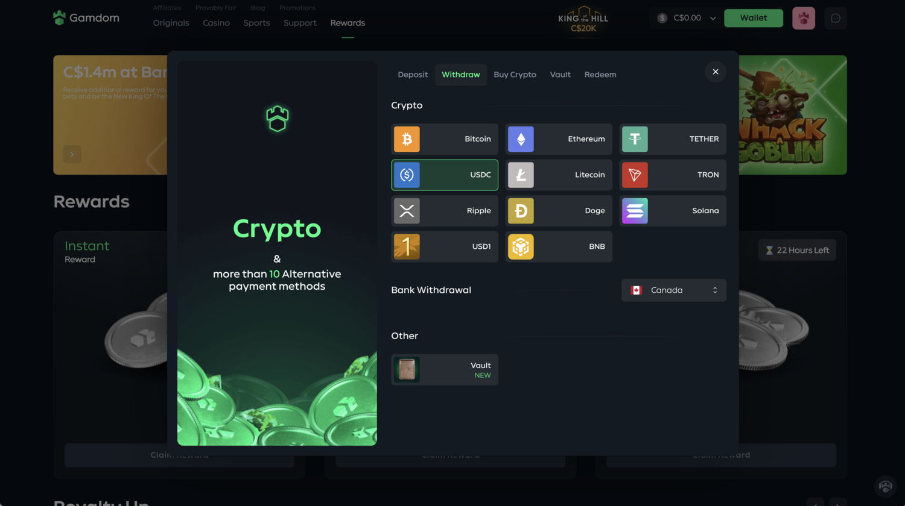
Task: Select the Ripple X icon
Action: pos(407,211)
